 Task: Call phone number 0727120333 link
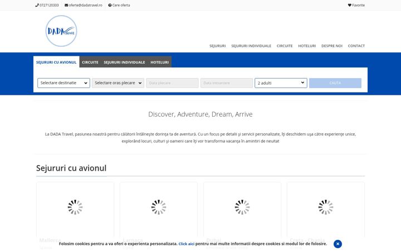[47, 5]
